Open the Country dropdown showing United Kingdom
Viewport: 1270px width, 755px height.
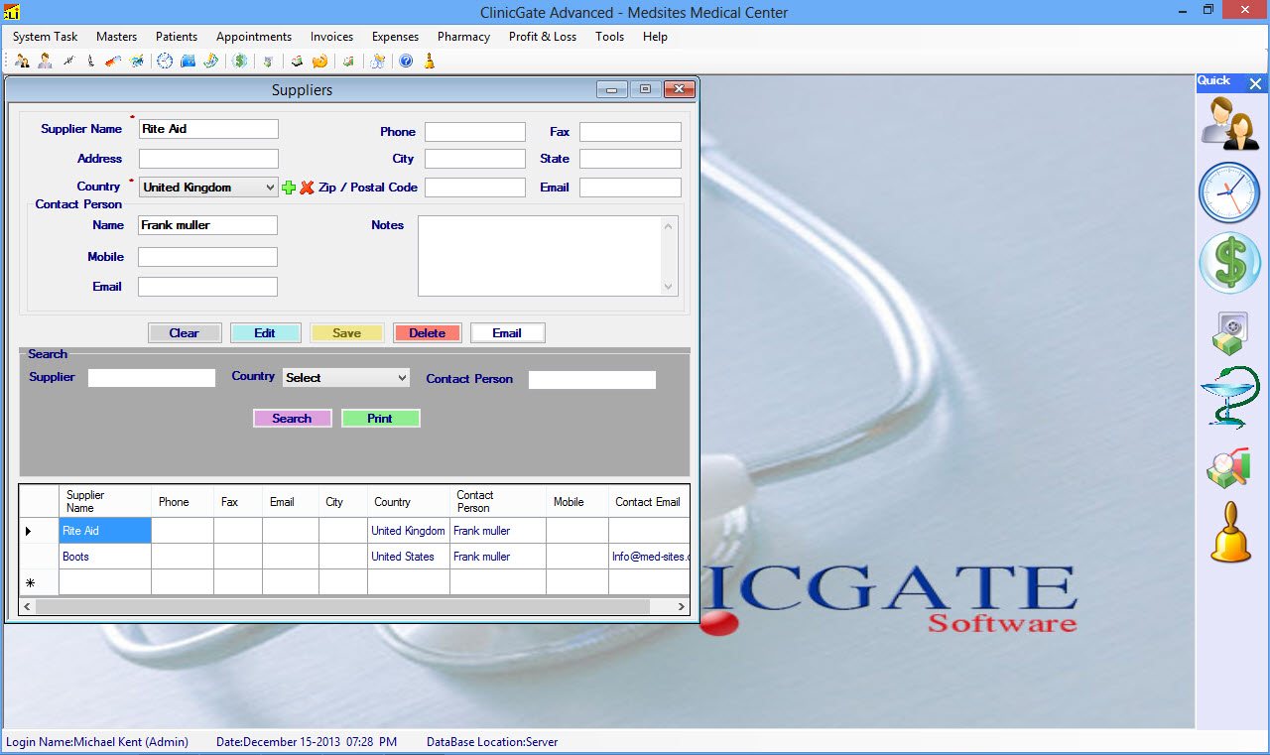coord(208,188)
